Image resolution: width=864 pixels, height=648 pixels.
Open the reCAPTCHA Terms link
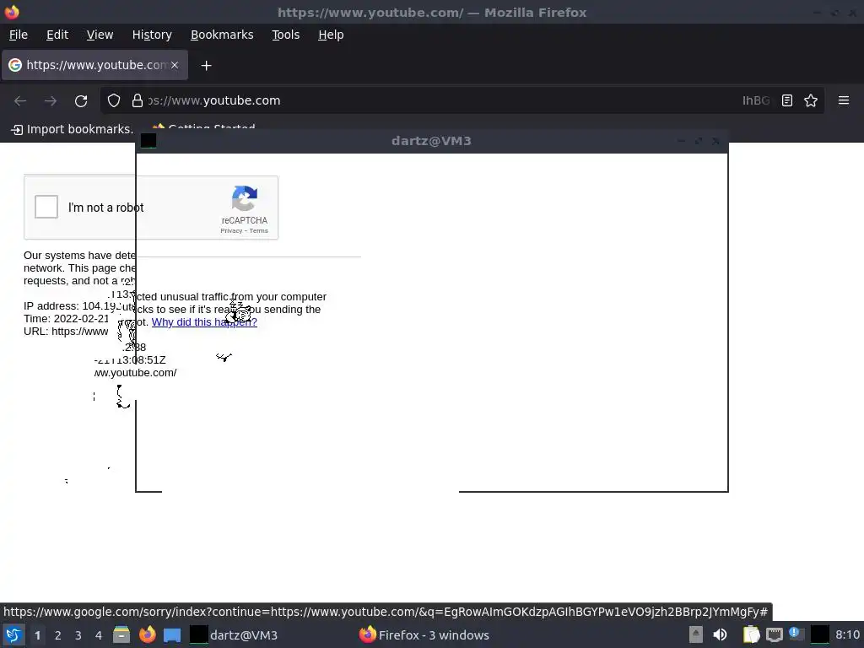[x=258, y=231]
